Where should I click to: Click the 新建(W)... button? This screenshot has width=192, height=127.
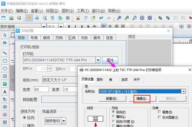[x=112, y=99]
